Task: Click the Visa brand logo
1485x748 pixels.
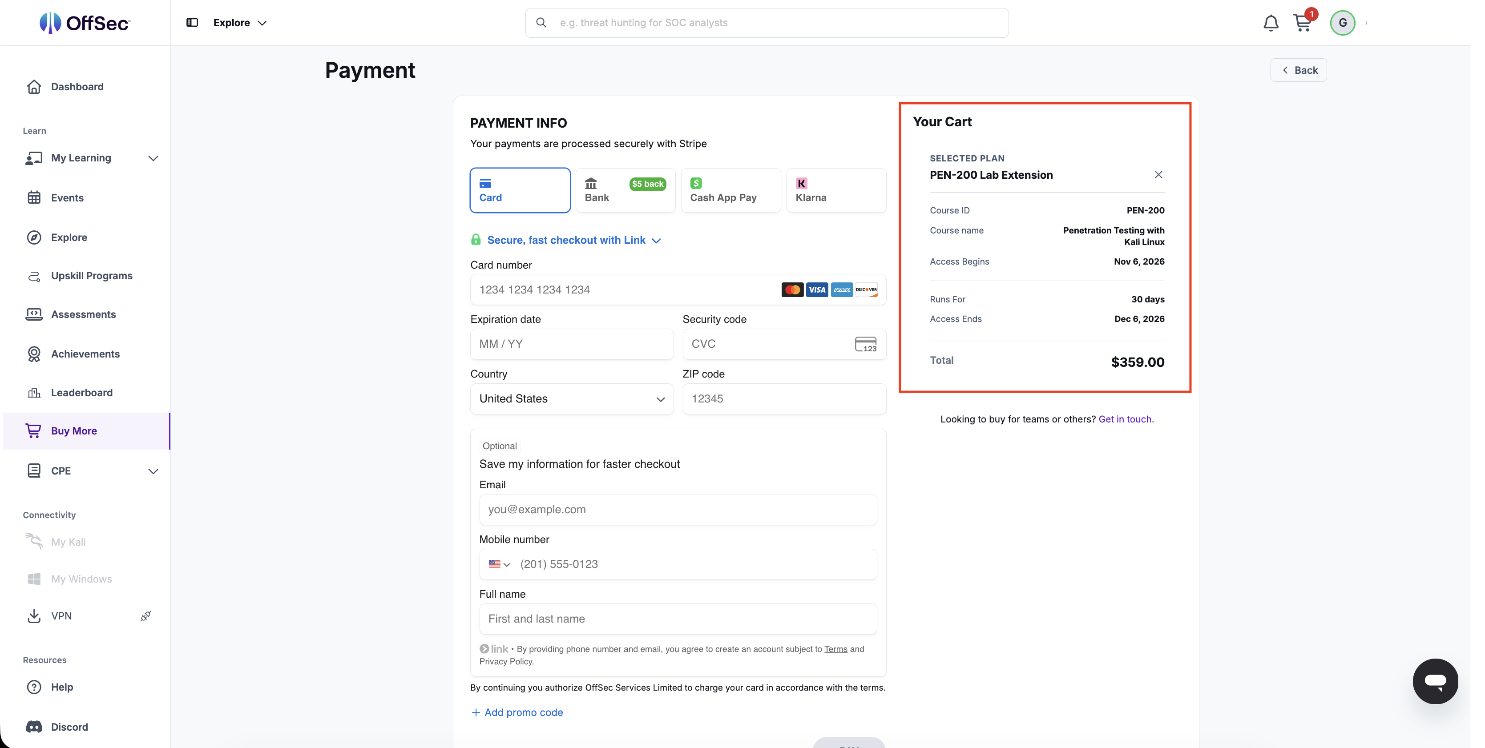Action: click(x=817, y=290)
